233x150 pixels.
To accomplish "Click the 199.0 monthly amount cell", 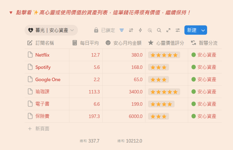I will click(x=124, y=104).
